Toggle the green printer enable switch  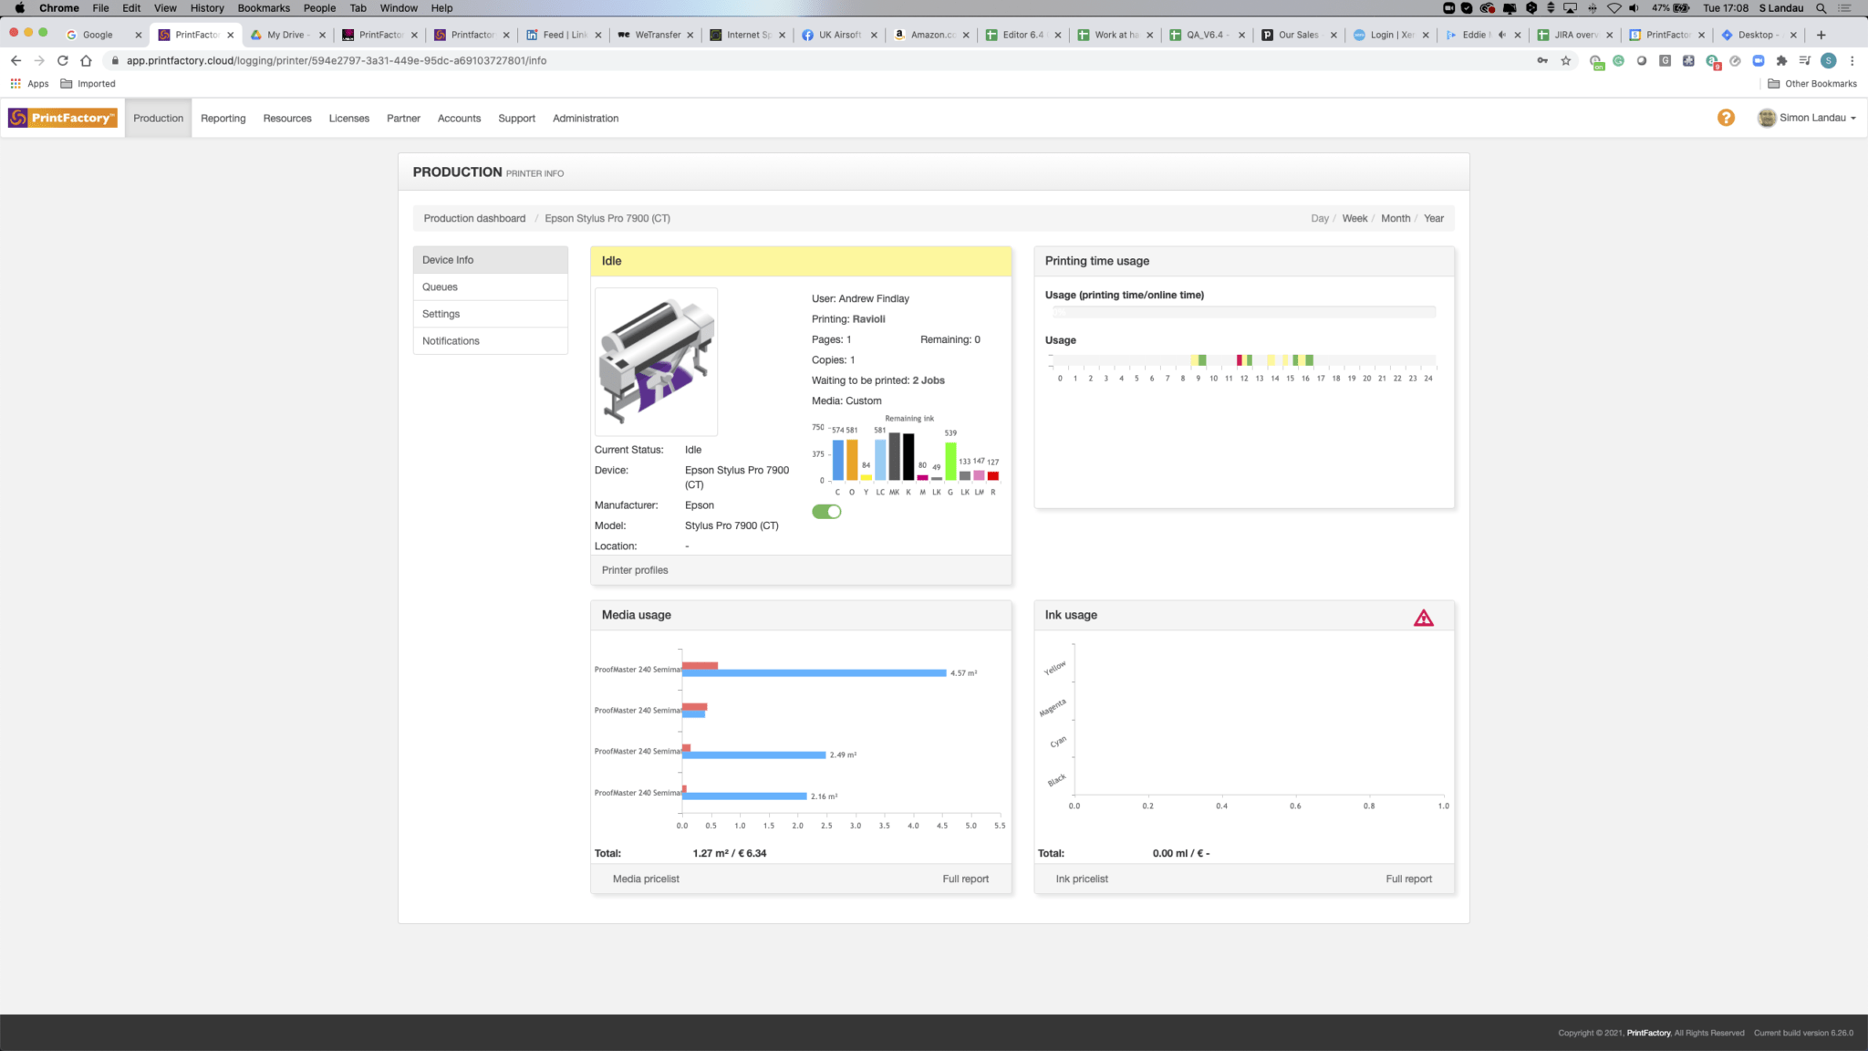tap(826, 512)
